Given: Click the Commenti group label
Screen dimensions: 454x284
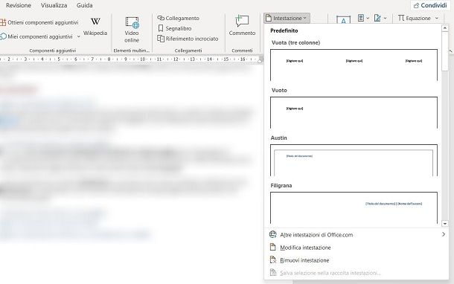Looking at the screenshot, I should coord(242,51).
